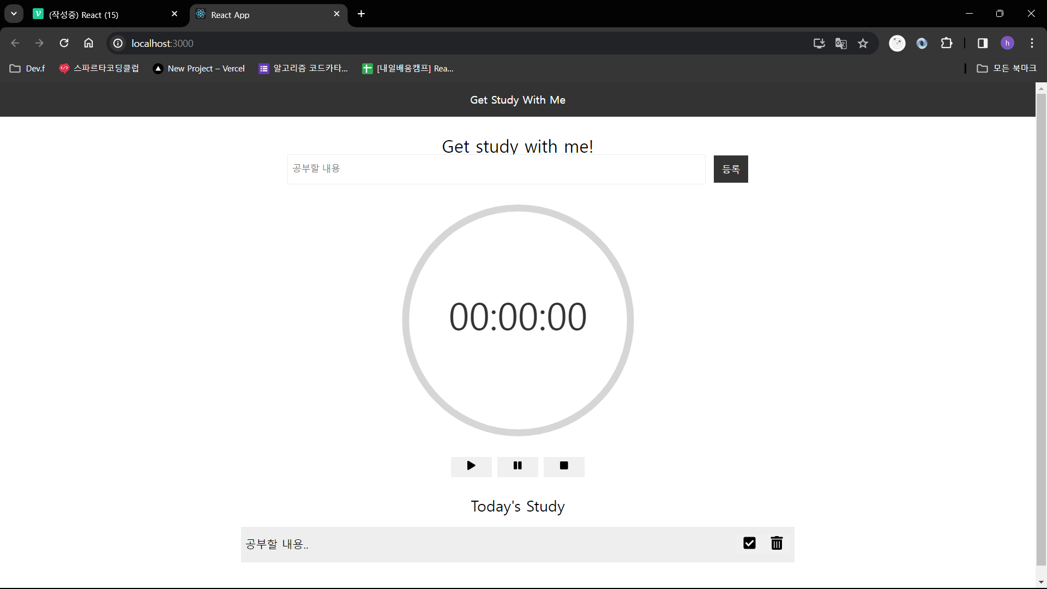Bookmark this page with star icon
Viewport: 1047px width, 589px height.
click(863, 43)
